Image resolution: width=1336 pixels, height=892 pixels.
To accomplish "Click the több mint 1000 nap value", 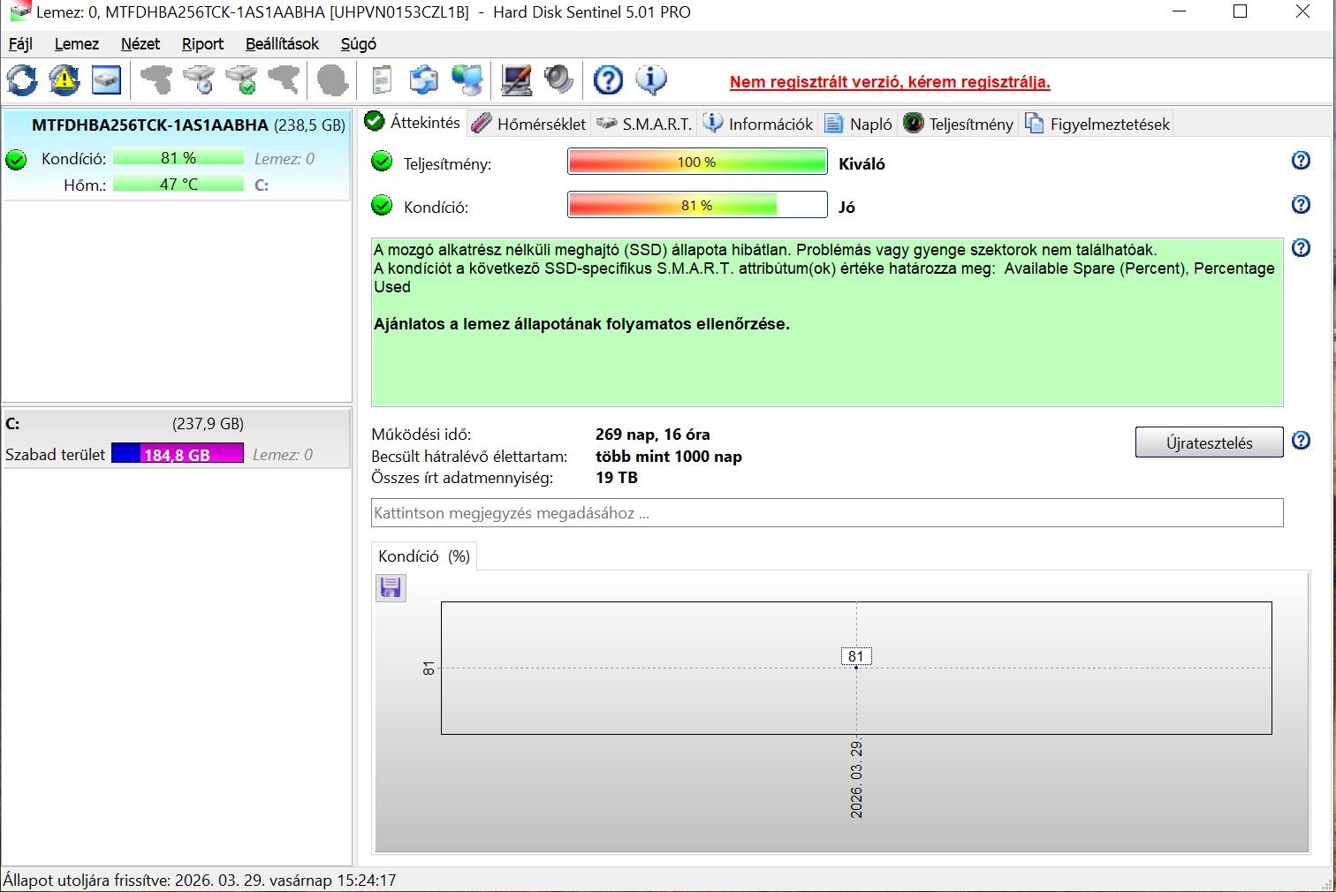I will coord(669,456).
